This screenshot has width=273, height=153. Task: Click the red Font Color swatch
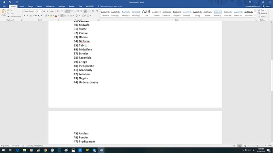[56, 16]
